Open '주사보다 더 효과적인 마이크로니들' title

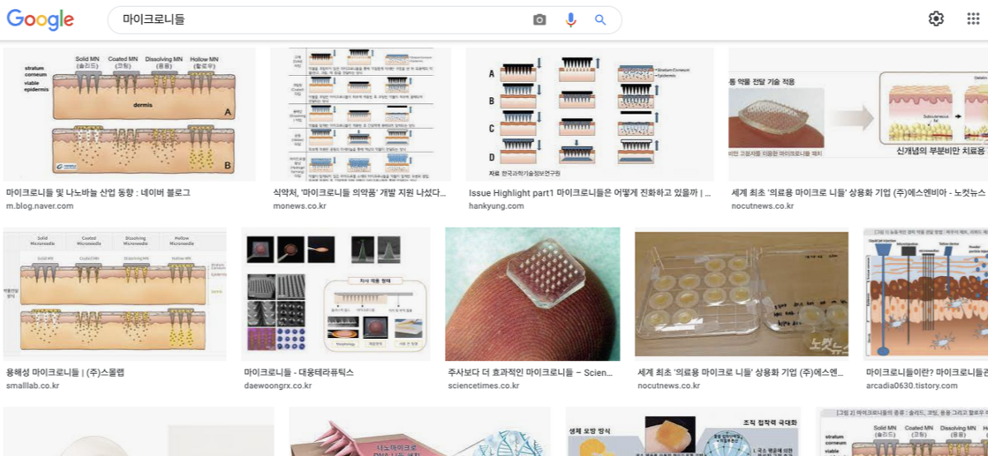(530, 372)
